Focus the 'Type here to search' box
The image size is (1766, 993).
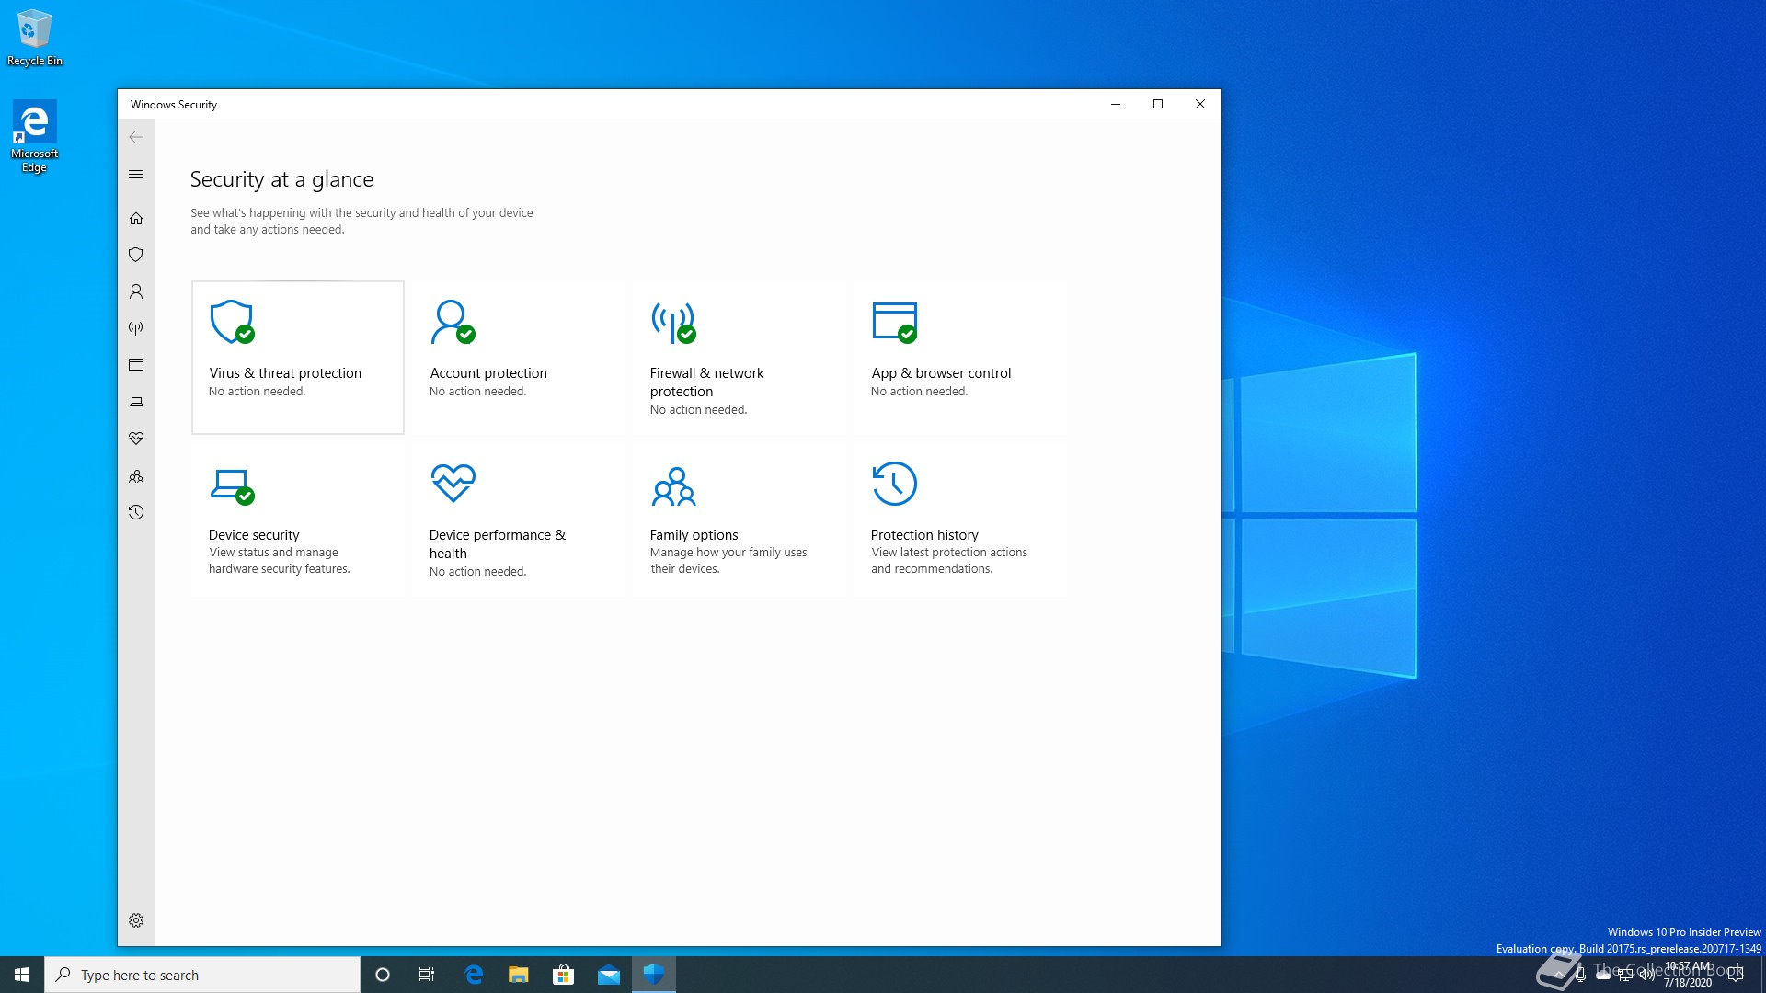[202, 975]
